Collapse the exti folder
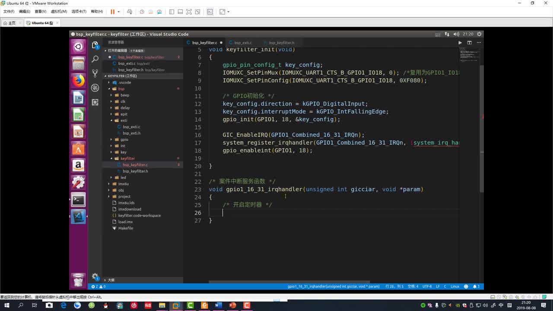 (x=111, y=121)
